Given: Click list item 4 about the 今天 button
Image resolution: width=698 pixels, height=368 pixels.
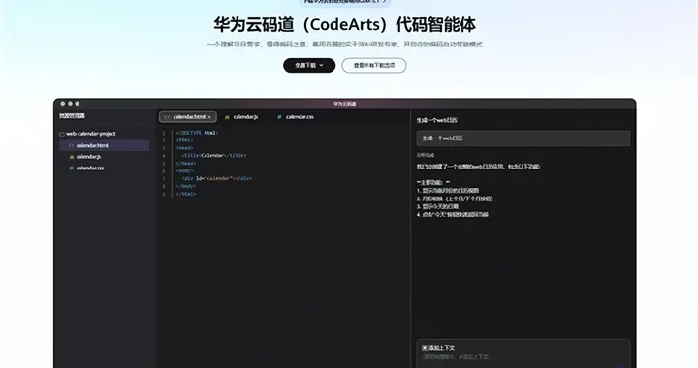Looking at the screenshot, I should pos(453,214).
